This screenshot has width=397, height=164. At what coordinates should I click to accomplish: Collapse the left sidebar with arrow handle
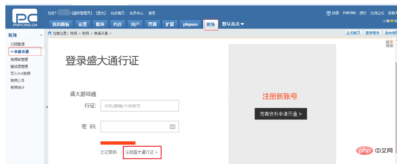point(47,107)
